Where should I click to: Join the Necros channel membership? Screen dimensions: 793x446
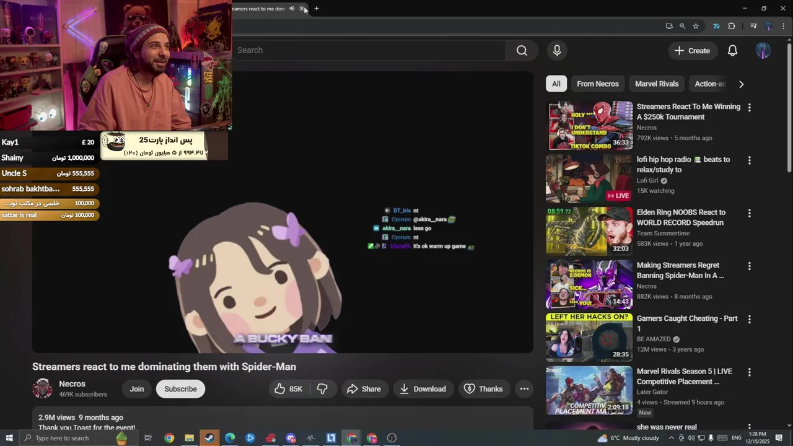[x=137, y=389]
